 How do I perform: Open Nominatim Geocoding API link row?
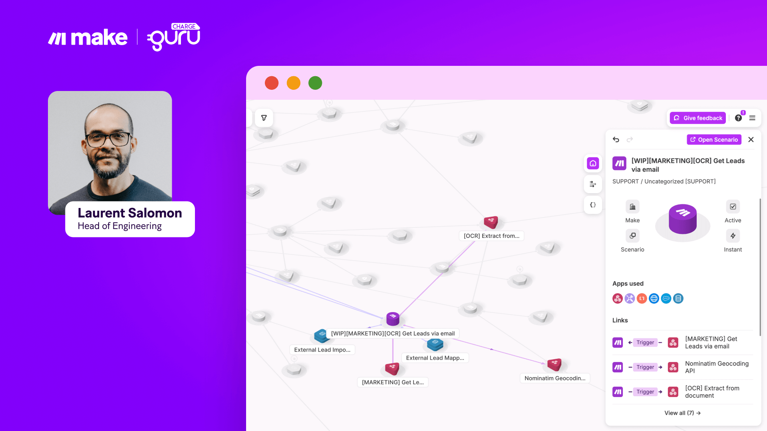coord(717,367)
